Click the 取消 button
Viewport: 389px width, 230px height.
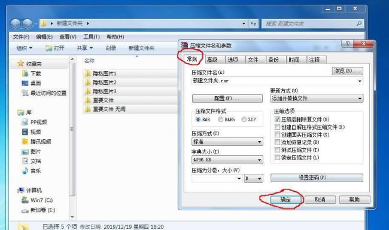[320, 200]
